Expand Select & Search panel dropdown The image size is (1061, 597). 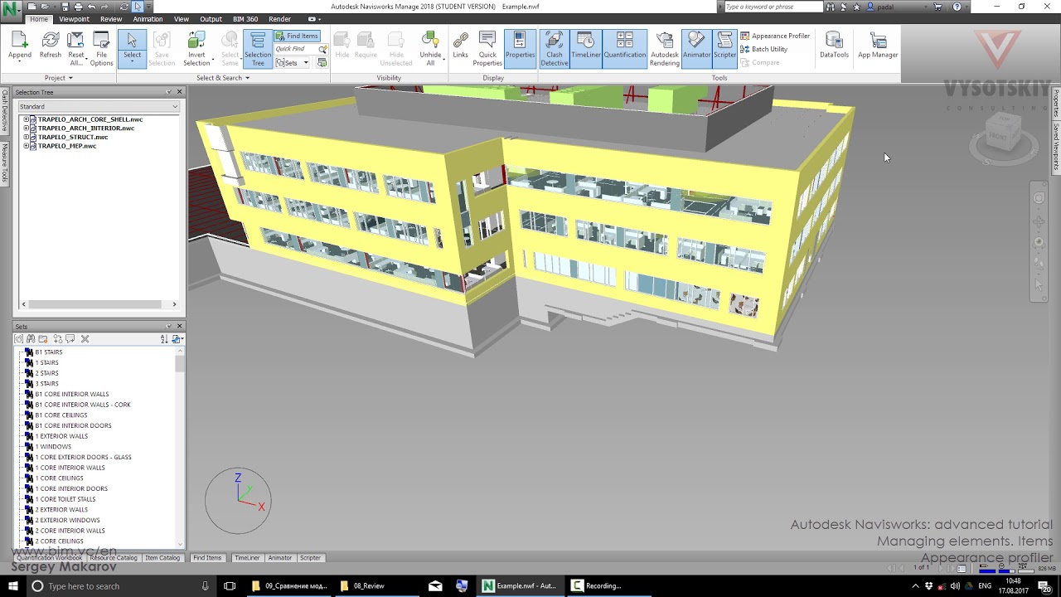pyautogui.click(x=223, y=78)
